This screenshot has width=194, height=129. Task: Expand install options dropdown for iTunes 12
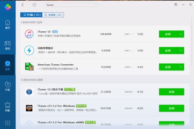pos(181,34)
